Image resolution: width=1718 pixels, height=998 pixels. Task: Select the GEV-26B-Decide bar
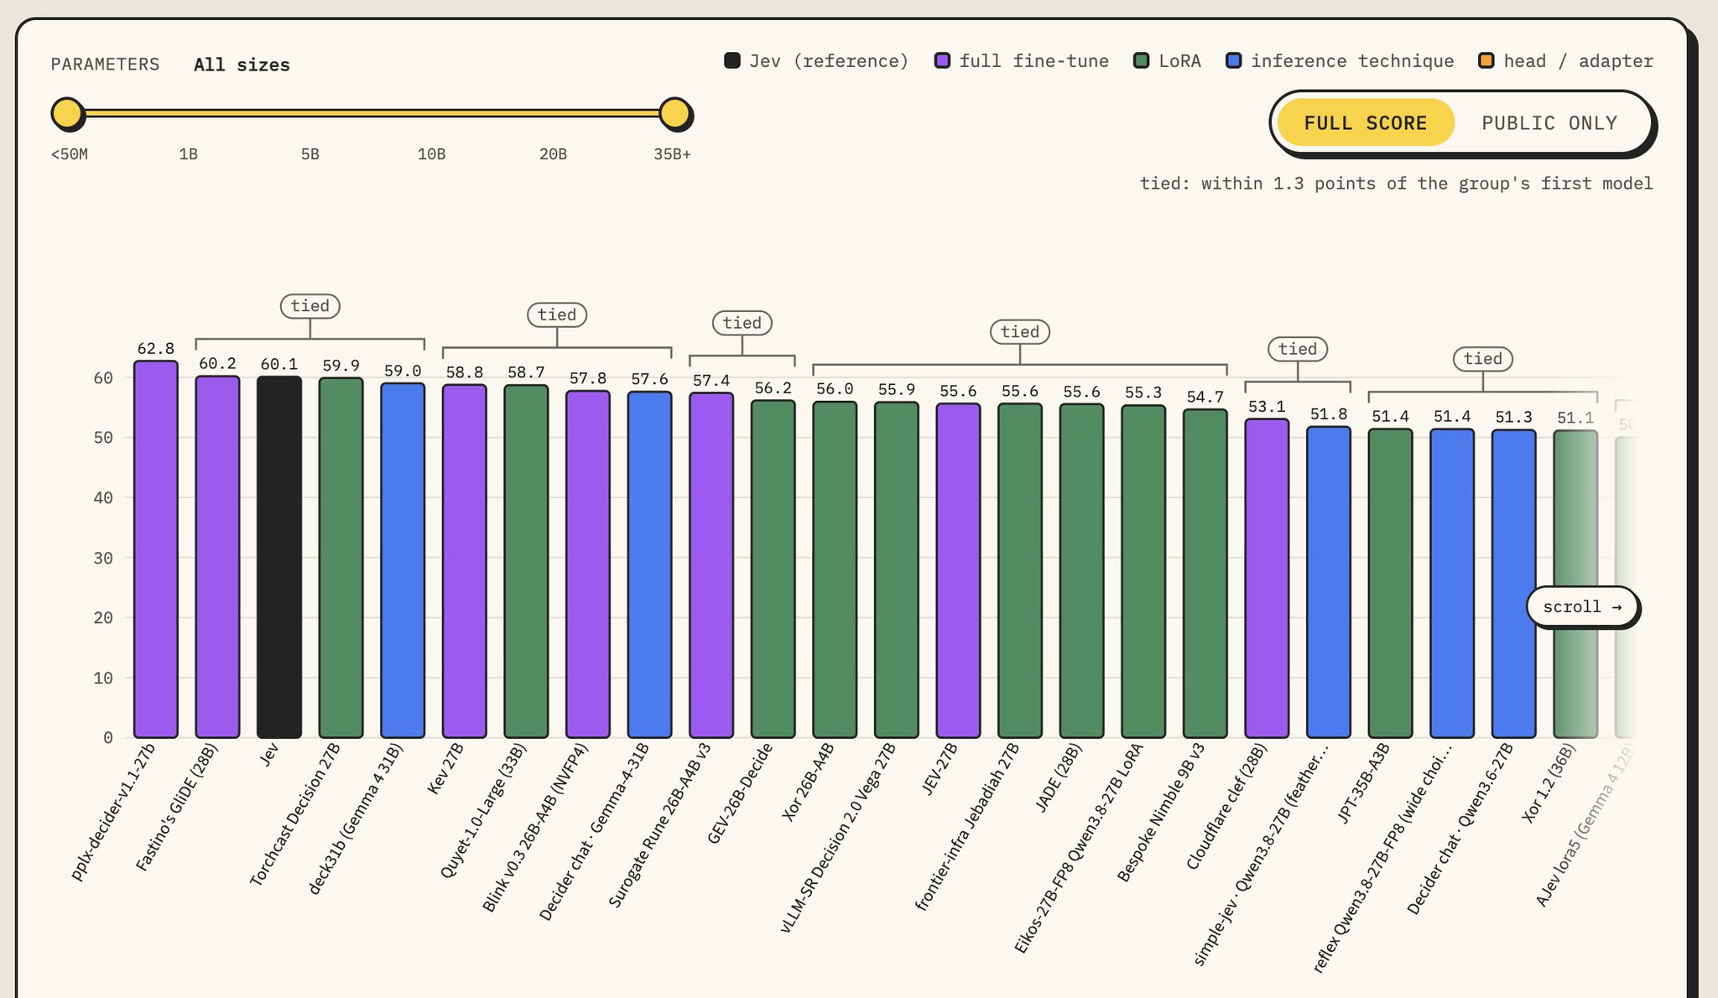[773, 569]
